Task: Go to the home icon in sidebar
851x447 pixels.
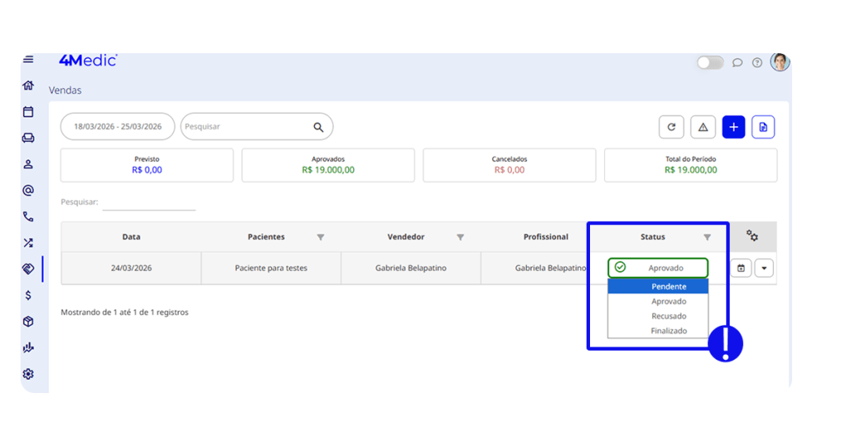Action: click(x=28, y=86)
